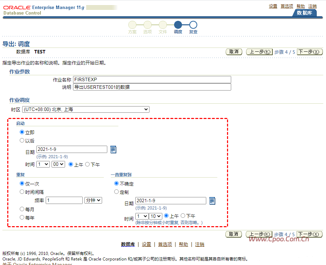Select 每月 repeat option

point(22,209)
